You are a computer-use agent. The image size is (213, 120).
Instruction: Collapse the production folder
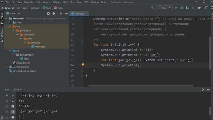13,31
